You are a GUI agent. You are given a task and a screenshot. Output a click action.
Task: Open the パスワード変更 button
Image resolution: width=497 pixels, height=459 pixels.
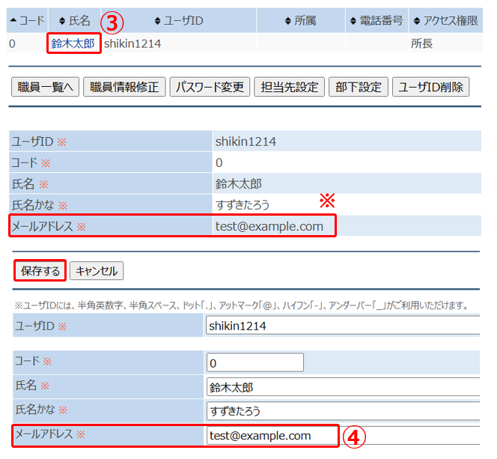point(210,88)
